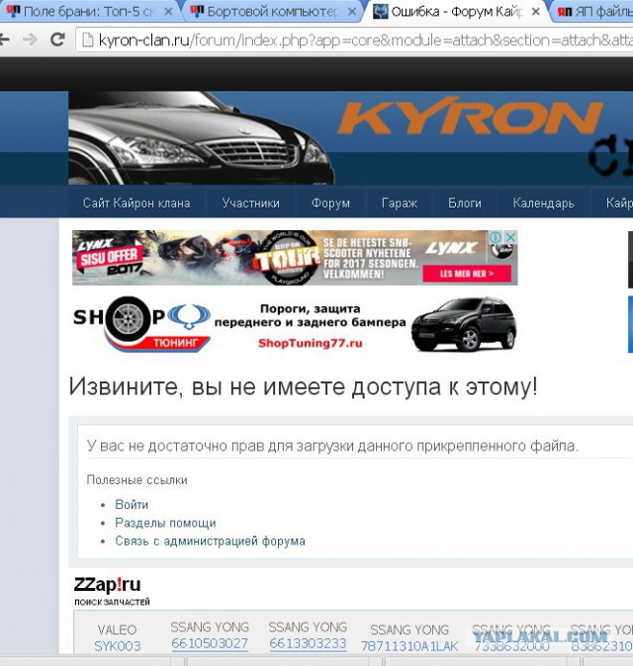Image resolution: width=633 pixels, height=666 pixels.
Task: Click the Kyron car header image
Action: pos(202,138)
